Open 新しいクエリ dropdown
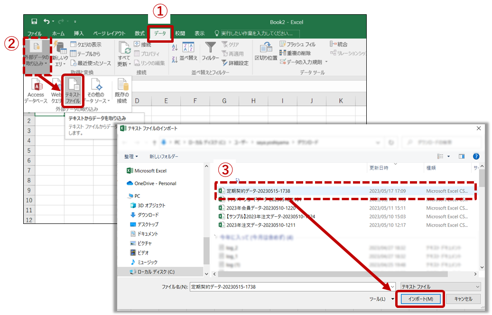This screenshot has width=492, height=315. pyautogui.click(x=60, y=54)
